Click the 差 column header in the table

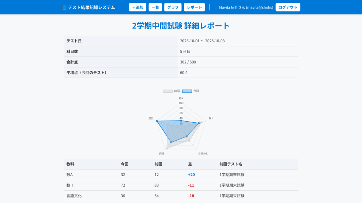(x=190, y=164)
